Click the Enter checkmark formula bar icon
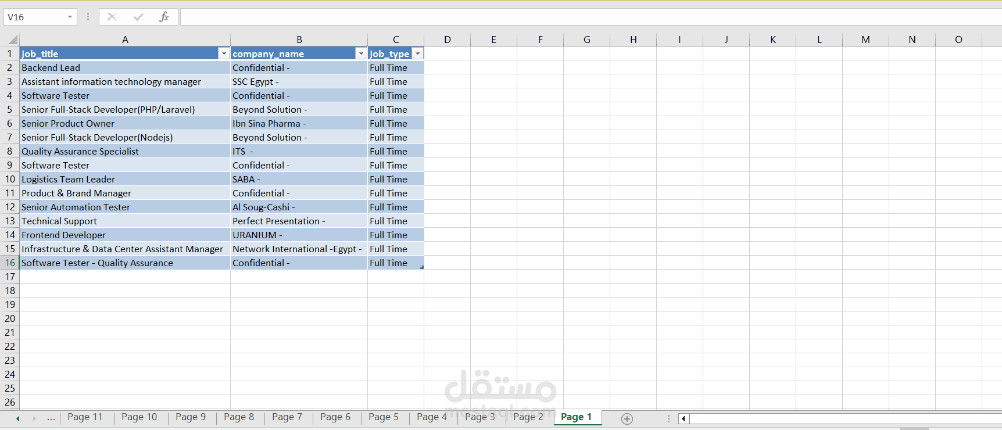Image resolution: width=1002 pixels, height=430 pixels. click(x=138, y=17)
